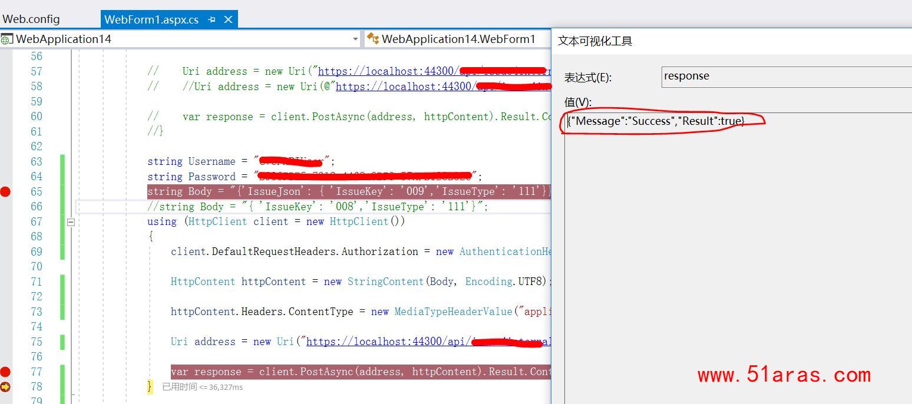This screenshot has height=404, width=912.
Task: Click "string Password" on line 64
Action: [191, 177]
